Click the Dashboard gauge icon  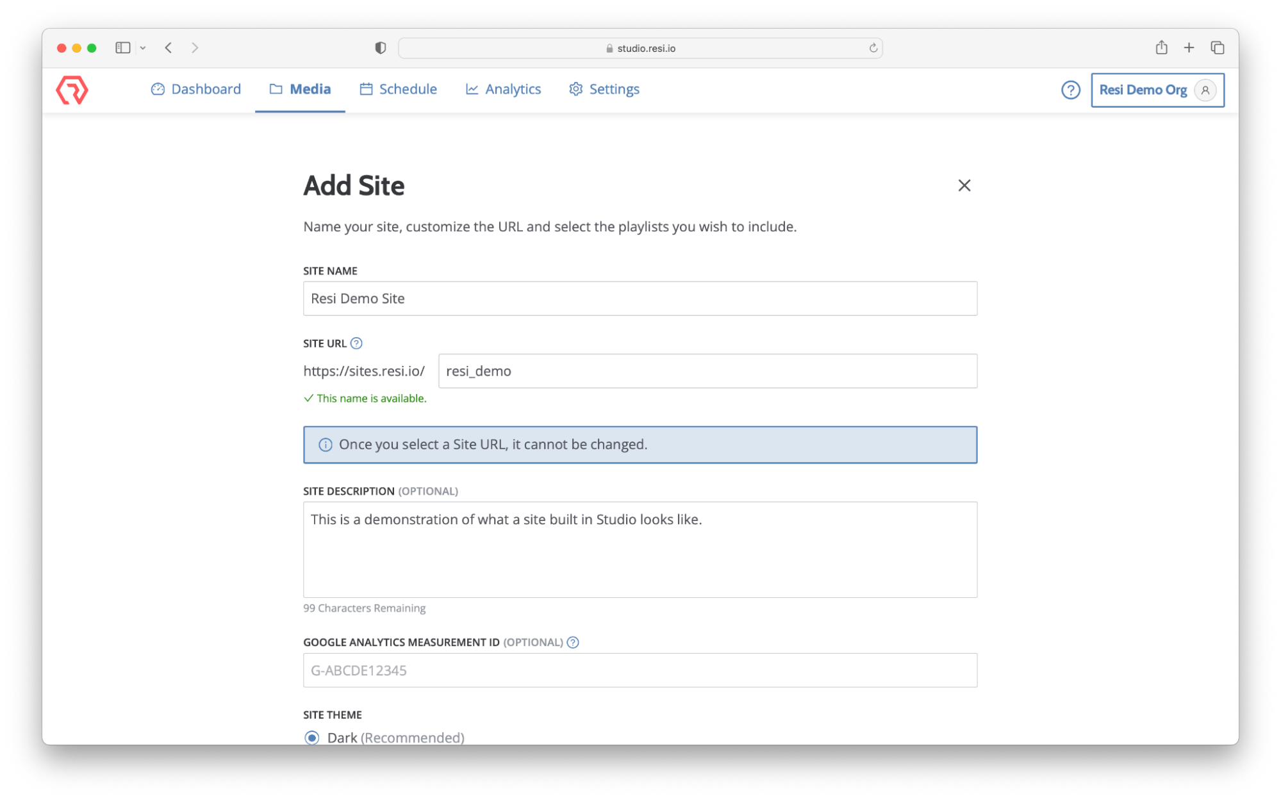(158, 89)
